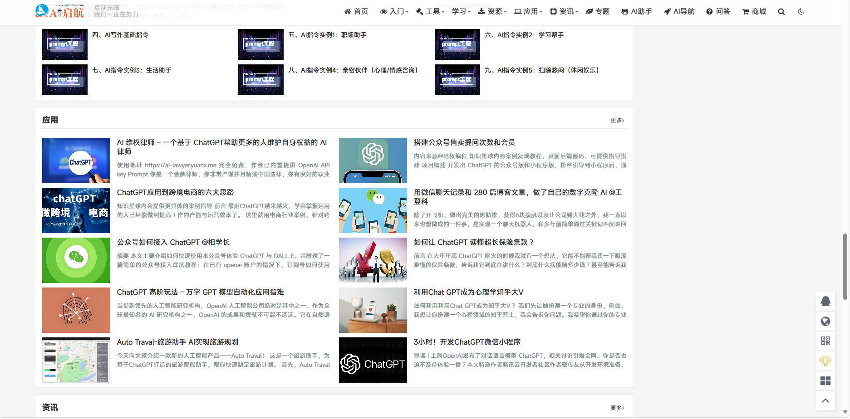Click the grid layout sidebar icon
This screenshot has width=850, height=419.
coord(825,381)
